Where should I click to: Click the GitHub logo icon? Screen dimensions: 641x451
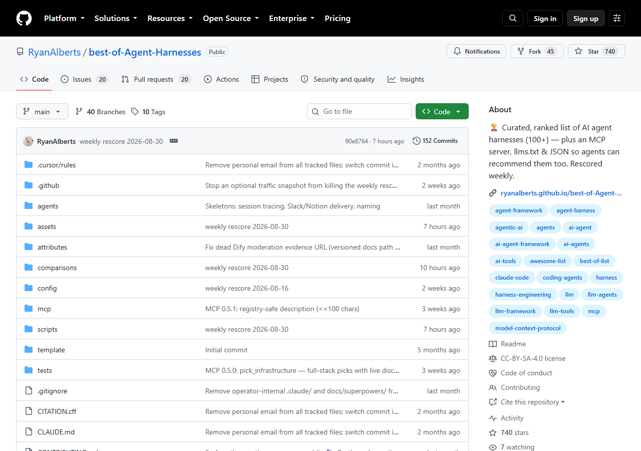click(x=24, y=19)
